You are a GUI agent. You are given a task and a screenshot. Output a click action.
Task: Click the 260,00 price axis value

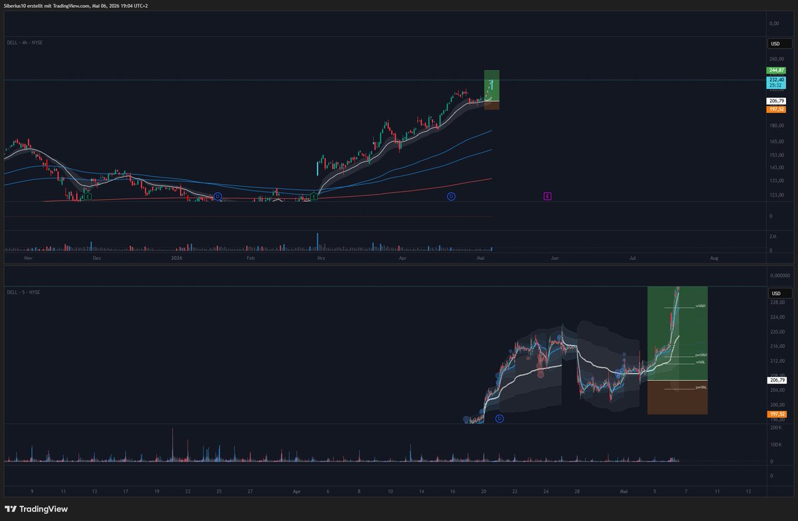(x=776, y=59)
